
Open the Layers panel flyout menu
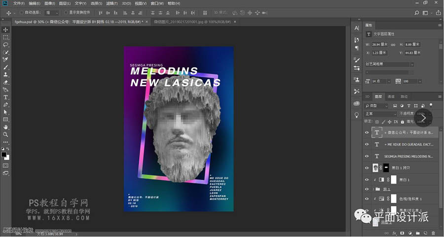[x=440, y=96]
